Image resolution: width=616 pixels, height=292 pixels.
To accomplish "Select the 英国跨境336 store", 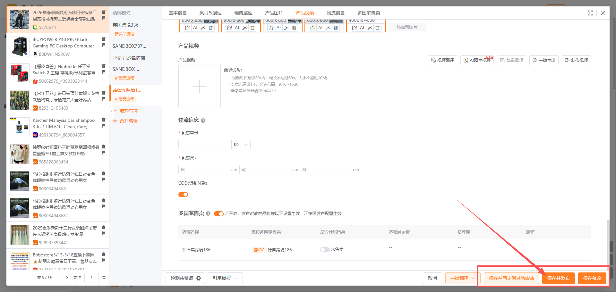I will pos(125,25).
